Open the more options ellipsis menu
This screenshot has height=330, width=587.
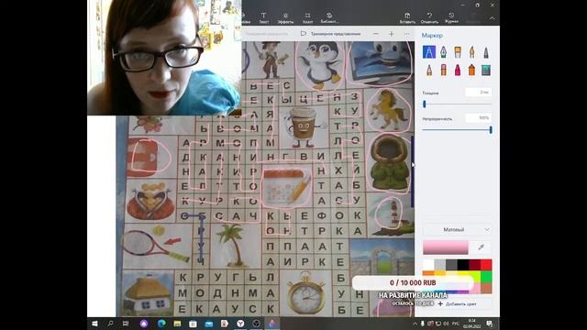point(407,34)
